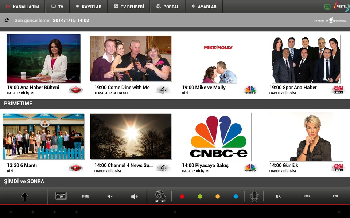Open the 6 Mantı cast thumbnail
This screenshot has height=218, width=350.
point(43,137)
